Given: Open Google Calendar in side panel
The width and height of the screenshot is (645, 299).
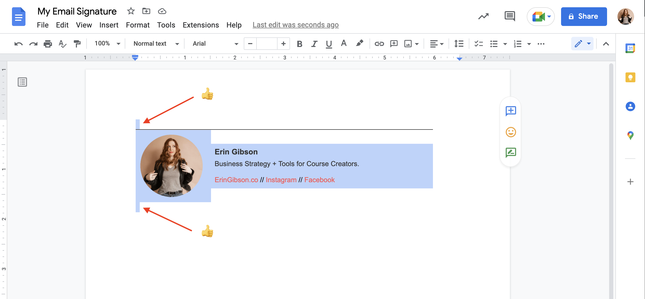Looking at the screenshot, I should 630,48.
